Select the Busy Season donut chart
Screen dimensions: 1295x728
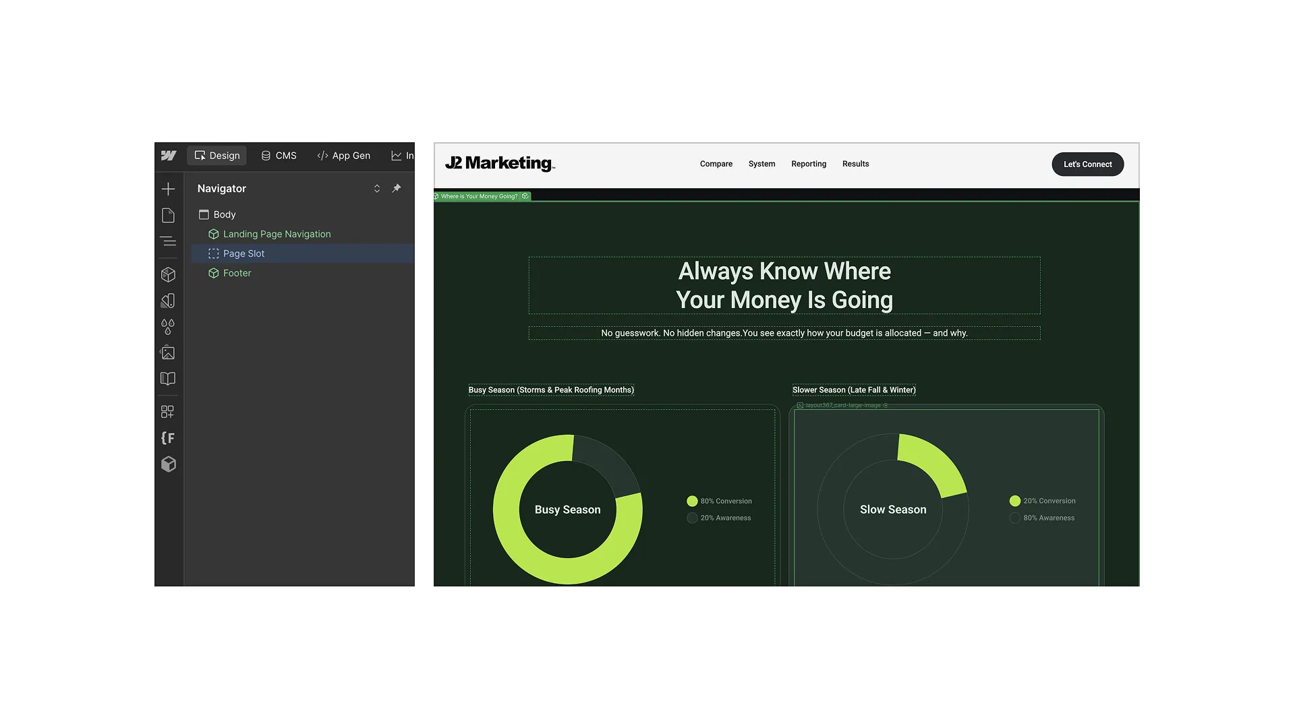point(567,510)
